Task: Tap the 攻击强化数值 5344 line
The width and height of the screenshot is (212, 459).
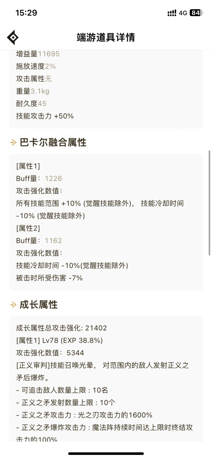Action: [50, 353]
